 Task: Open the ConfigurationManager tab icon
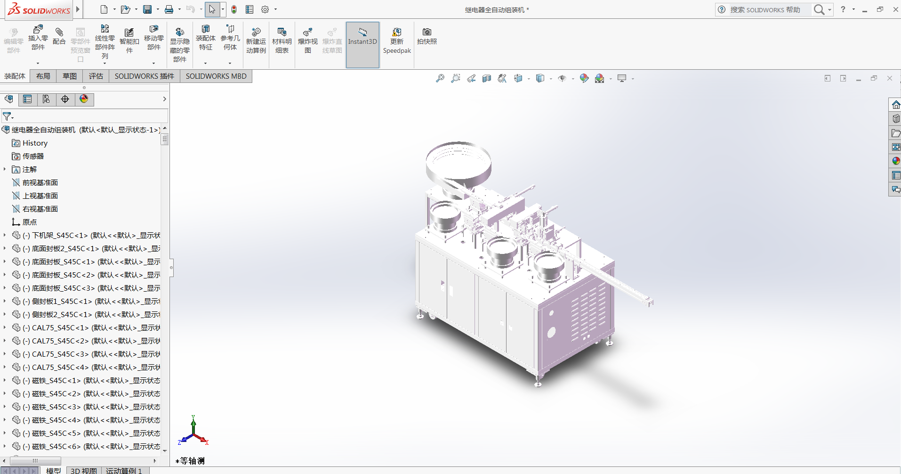[x=46, y=99]
